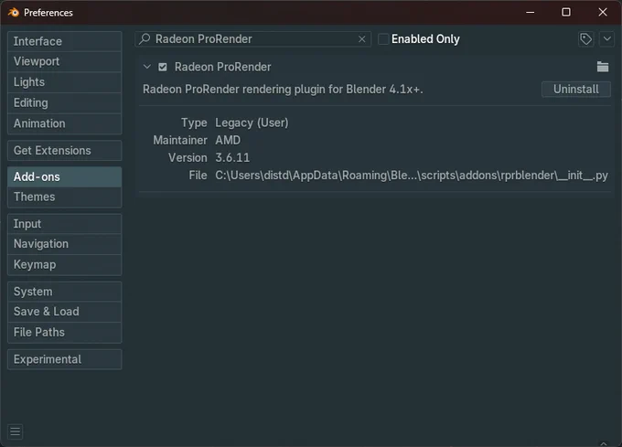
Task: Select the Add-ons section
Action: tap(65, 176)
